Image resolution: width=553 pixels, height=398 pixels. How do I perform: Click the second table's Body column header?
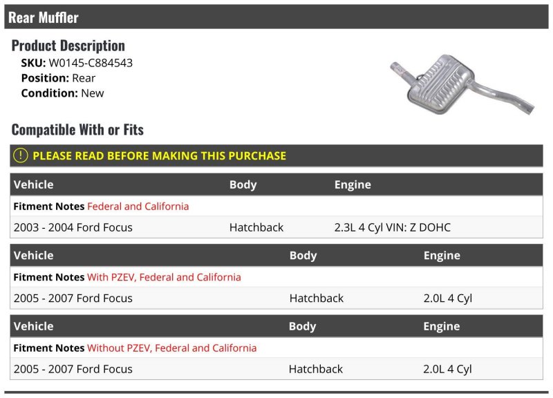coord(303,255)
